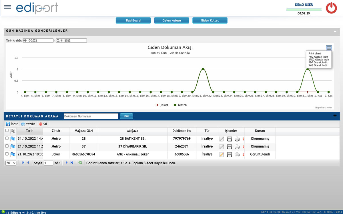343x214 pixels.
Task: Click the 8680566098394 GLN cell
Action: coord(84,154)
